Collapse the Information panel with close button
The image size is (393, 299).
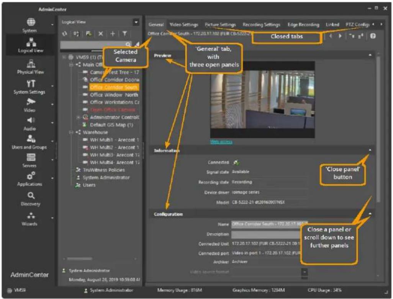pos(370,150)
